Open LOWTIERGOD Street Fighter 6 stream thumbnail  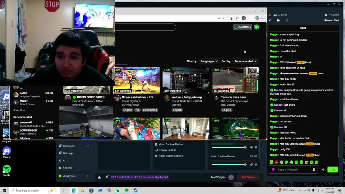coord(136,80)
